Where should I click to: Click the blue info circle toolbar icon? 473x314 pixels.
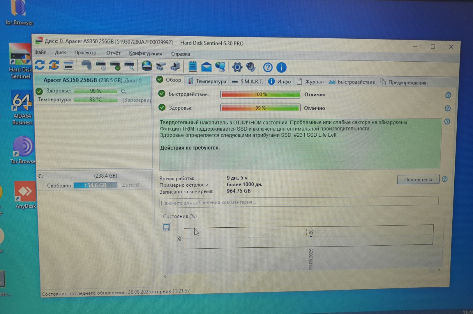[x=281, y=67]
